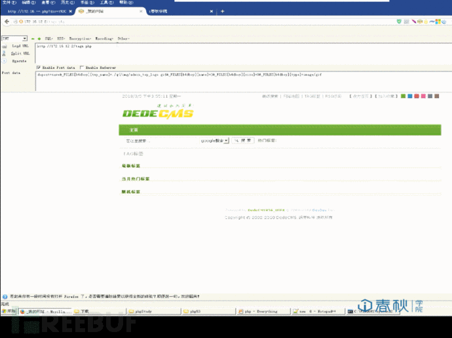Select the brown theme color swatch
The image size is (452, 338).
point(437,96)
